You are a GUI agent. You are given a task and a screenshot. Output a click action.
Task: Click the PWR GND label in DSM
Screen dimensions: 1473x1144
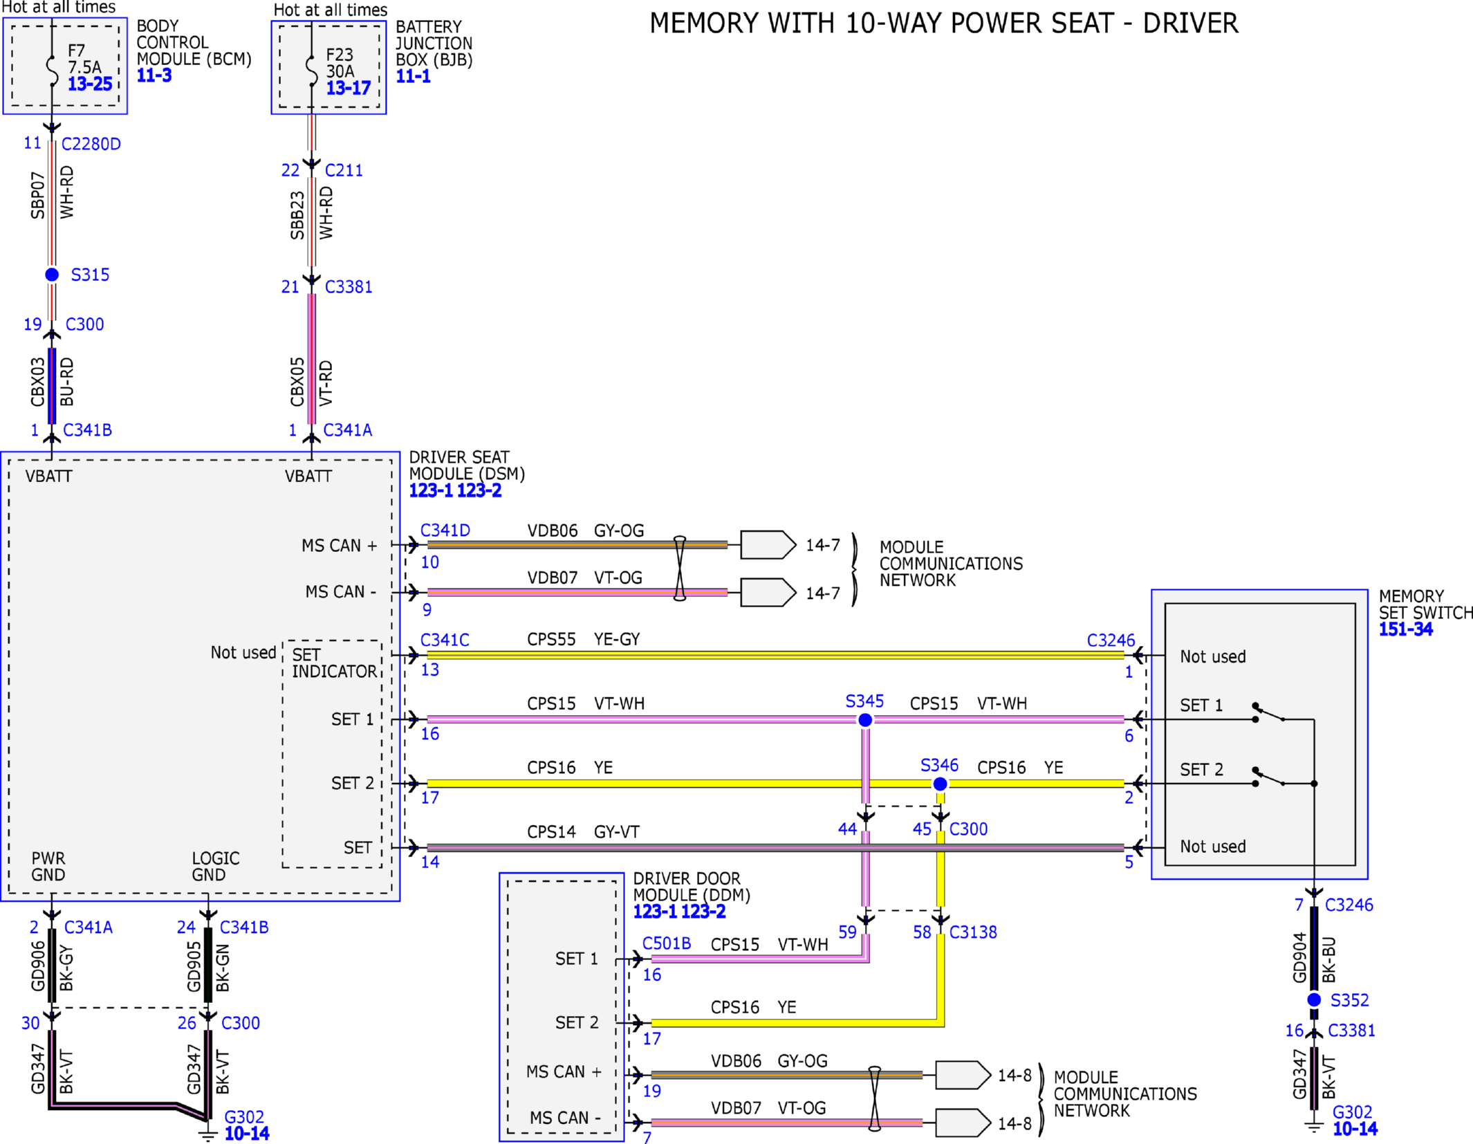click(48, 866)
